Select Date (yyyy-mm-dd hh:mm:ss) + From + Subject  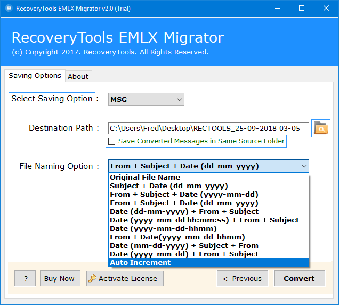click(208, 220)
